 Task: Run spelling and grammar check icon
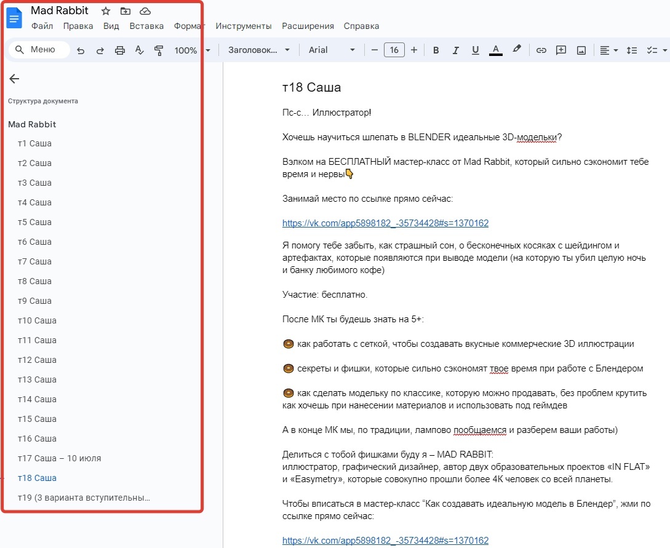point(139,50)
